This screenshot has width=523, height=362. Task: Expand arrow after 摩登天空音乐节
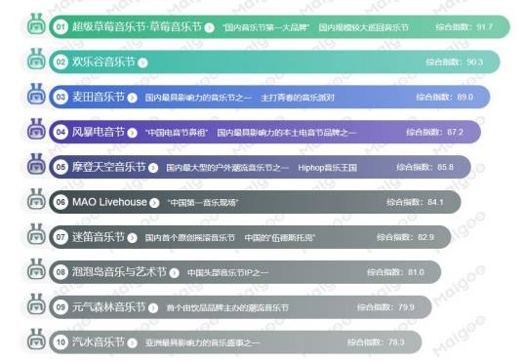153,168
